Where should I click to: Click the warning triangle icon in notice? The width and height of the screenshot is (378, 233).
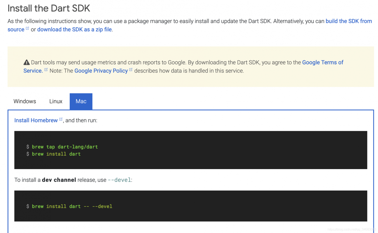pos(27,62)
